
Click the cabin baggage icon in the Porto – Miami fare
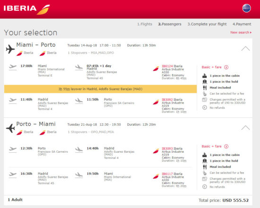pos(205,155)
